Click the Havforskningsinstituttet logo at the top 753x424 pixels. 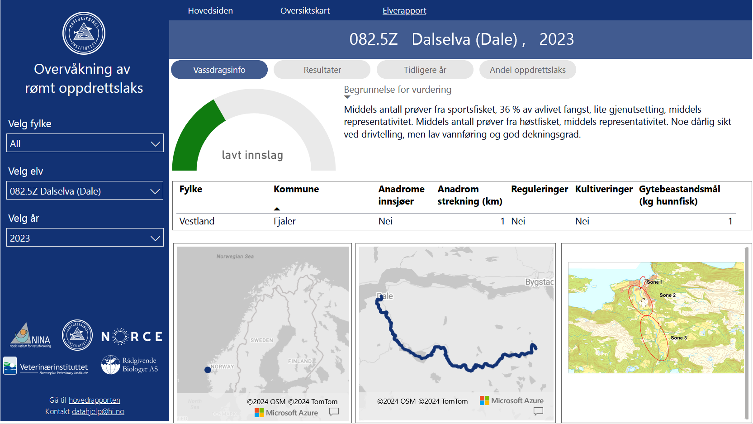coord(84,33)
